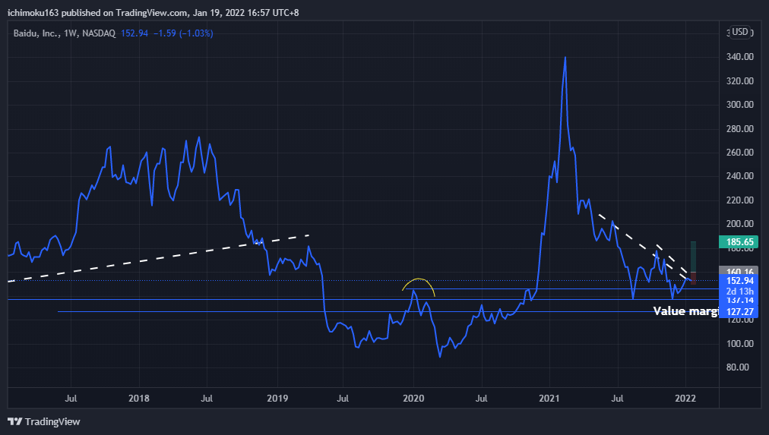Image resolution: width=769 pixels, height=435 pixels.
Task: Click the Jul label just before 2018
Action: pos(71,399)
